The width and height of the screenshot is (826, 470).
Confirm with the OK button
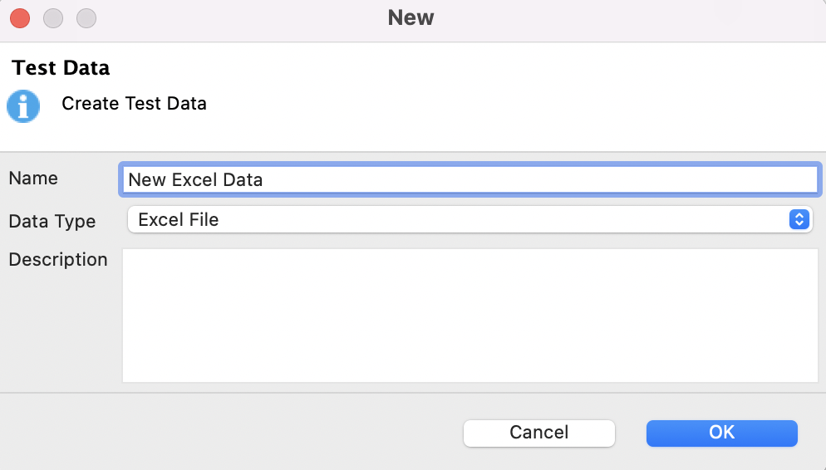pos(721,433)
